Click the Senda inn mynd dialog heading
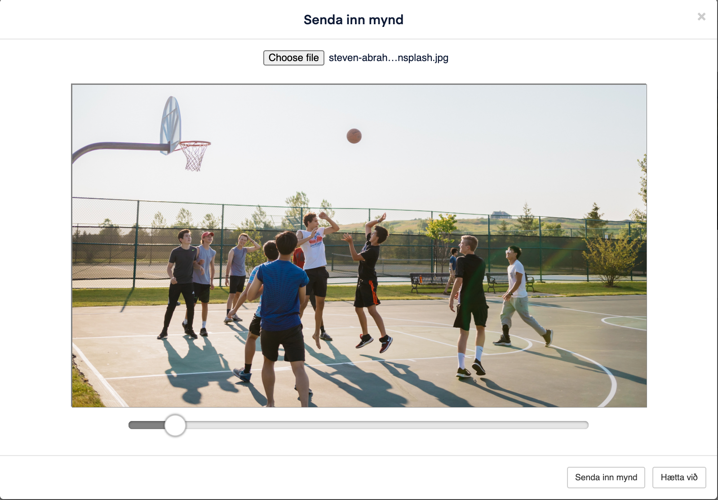 (354, 20)
